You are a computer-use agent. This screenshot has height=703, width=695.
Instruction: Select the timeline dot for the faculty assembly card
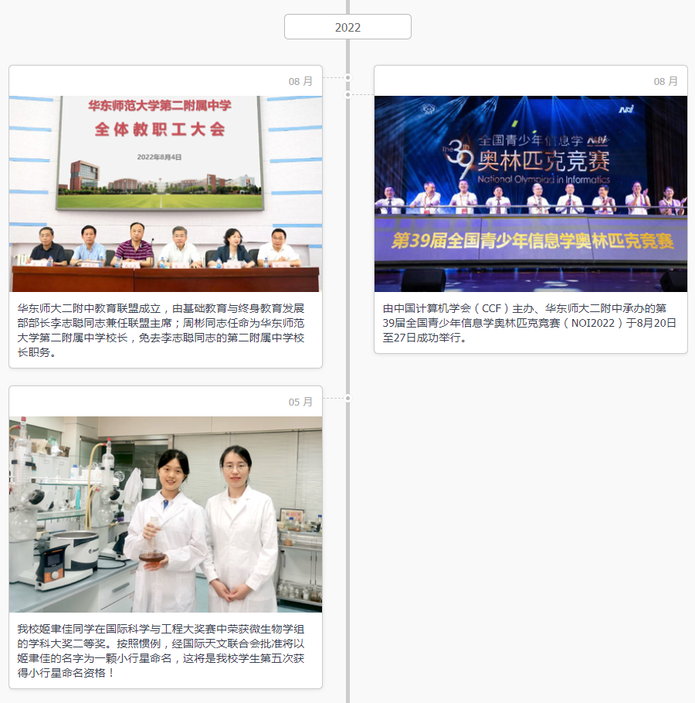click(347, 77)
